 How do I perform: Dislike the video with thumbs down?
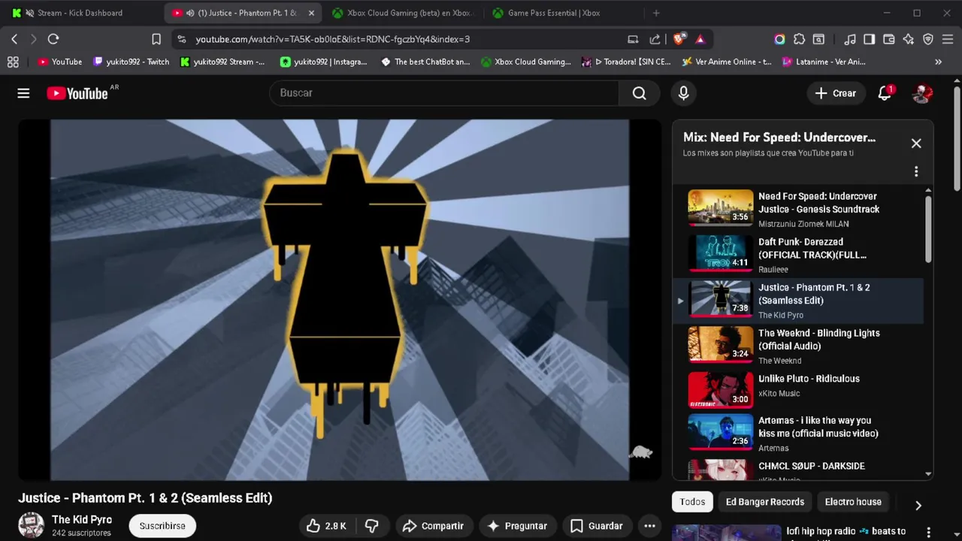(x=371, y=526)
